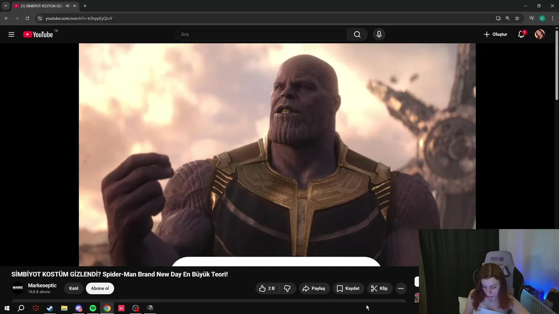Open the Oluştur create button
The width and height of the screenshot is (559, 314).
pyautogui.click(x=495, y=34)
